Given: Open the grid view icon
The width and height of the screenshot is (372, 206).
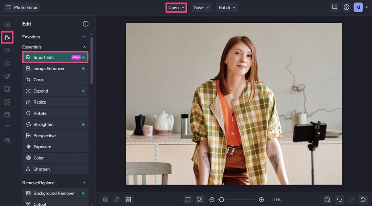Looking at the screenshot, I should 128,200.
